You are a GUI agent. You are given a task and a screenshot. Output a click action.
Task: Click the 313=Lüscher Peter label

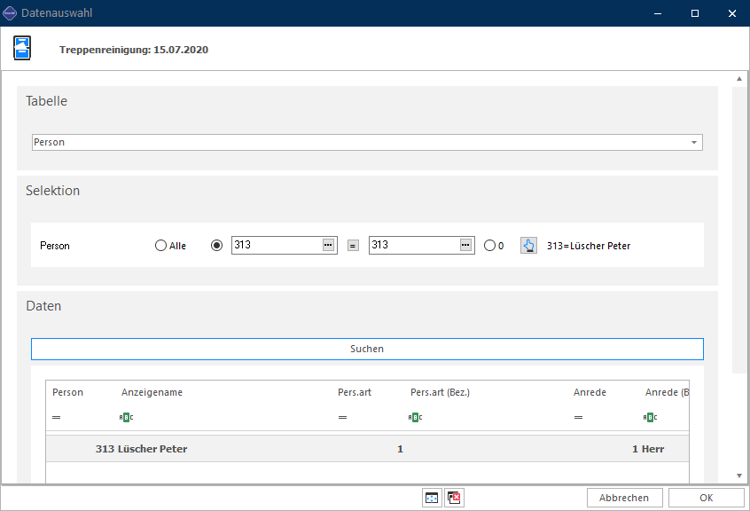[589, 246]
